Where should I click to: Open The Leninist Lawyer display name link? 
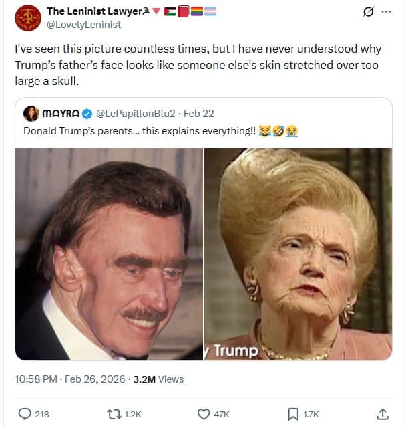pyautogui.click(x=92, y=11)
